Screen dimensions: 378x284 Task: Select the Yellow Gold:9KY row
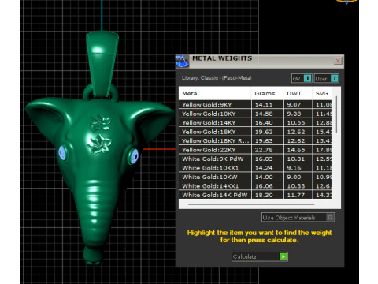(x=255, y=105)
